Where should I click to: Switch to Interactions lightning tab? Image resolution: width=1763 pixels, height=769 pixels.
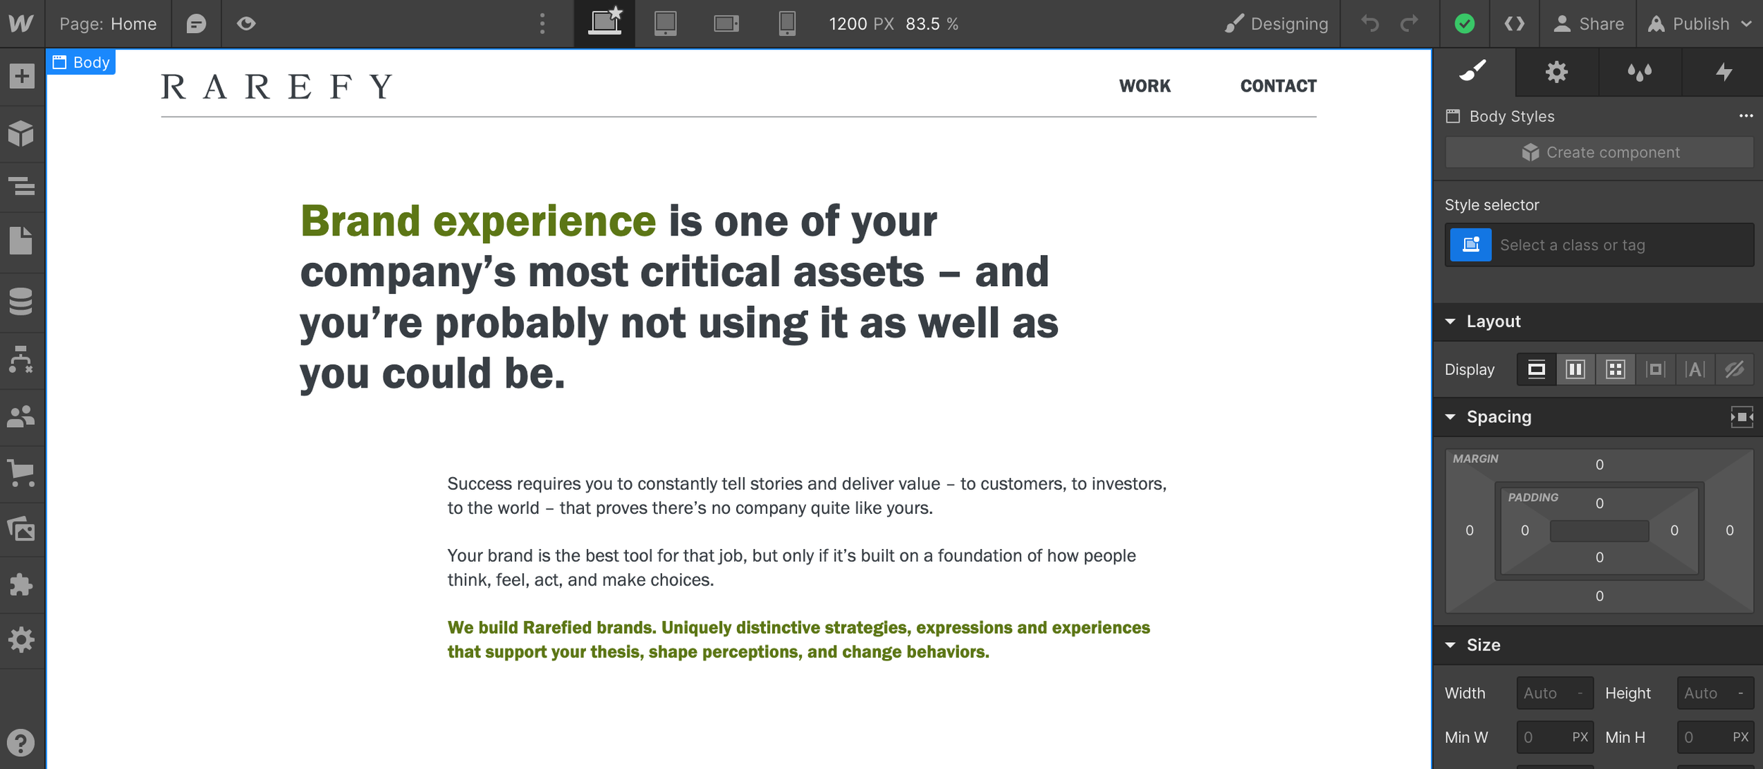click(x=1724, y=72)
